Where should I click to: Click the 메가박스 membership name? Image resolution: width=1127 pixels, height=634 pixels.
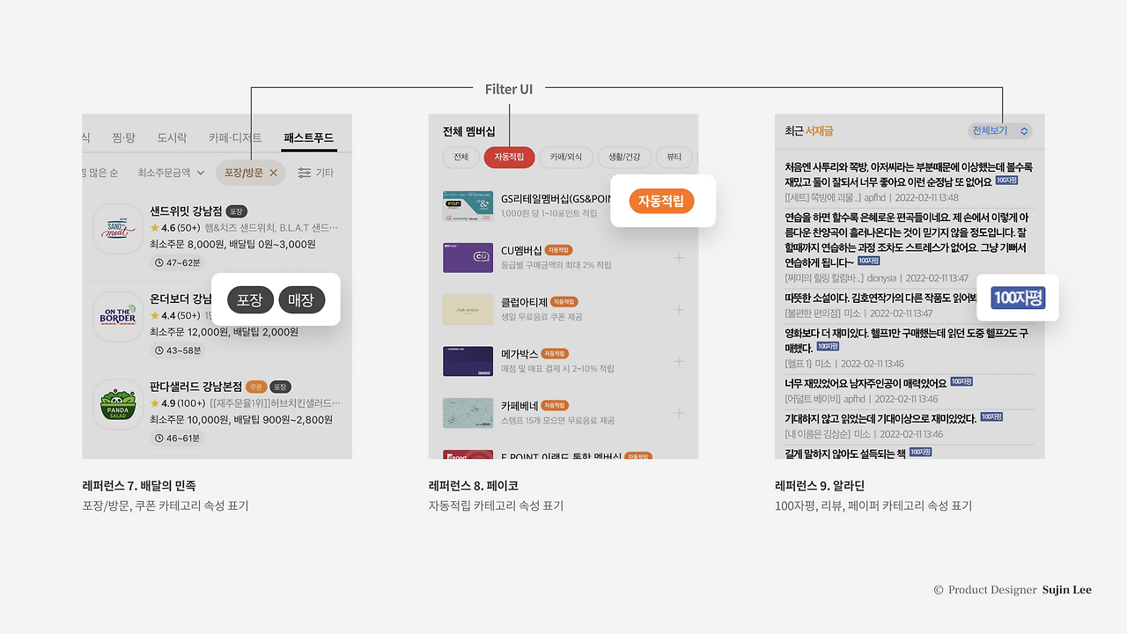click(x=519, y=354)
